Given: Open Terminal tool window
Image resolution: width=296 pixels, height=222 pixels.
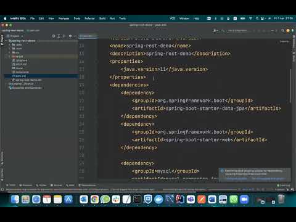Looking at the screenshot, I should (x=56, y=185).
